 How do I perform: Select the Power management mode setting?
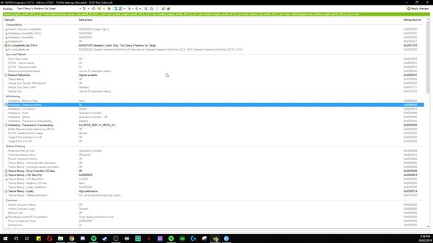pyautogui.click(x=214, y=221)
